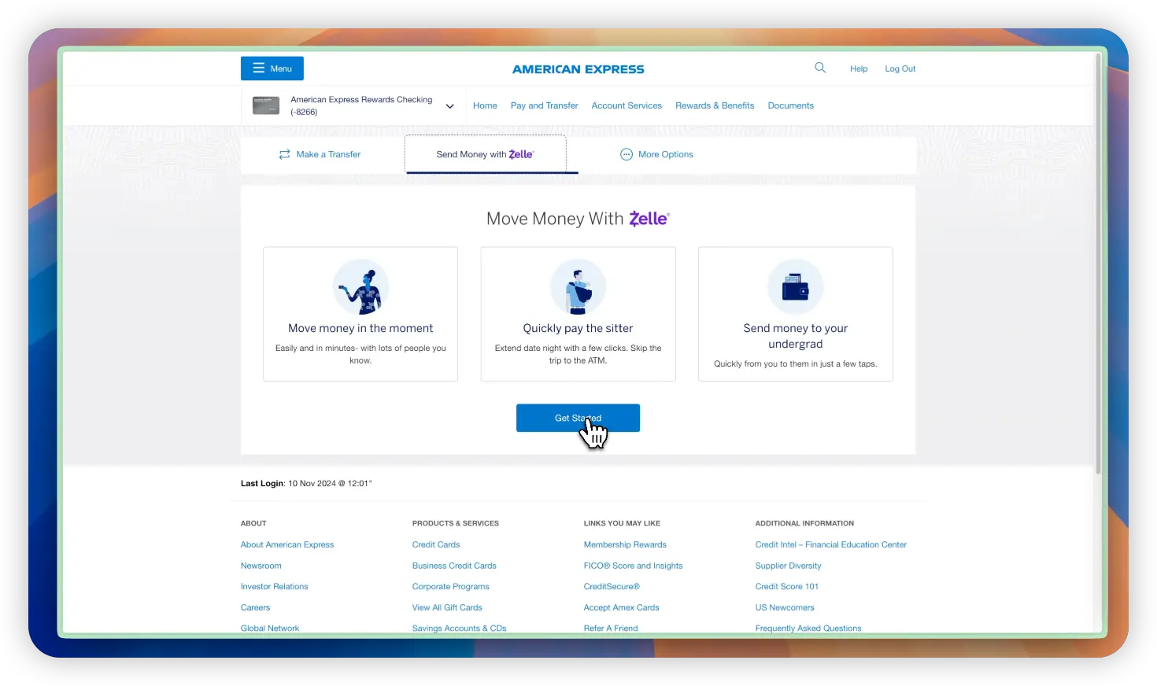Open About American Express link
The height and width of the screenshot is (686, 1157).
click(287, 544)
